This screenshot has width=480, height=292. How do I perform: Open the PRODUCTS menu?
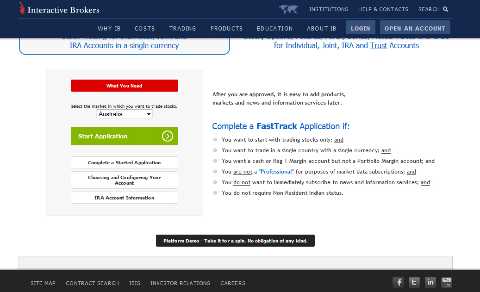[x=226, y=29]
